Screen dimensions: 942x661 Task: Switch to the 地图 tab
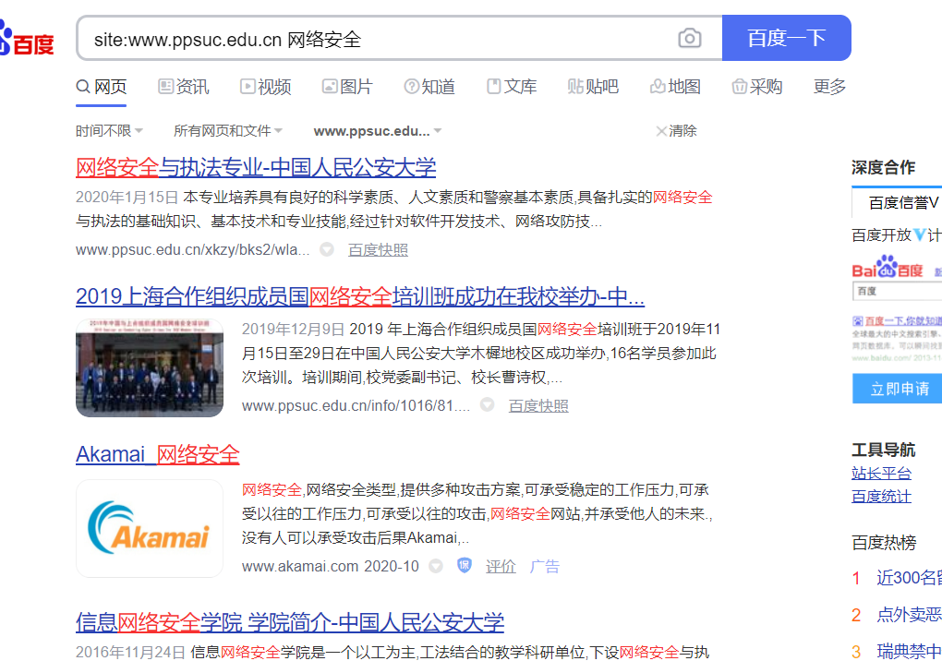pos(675,87)
